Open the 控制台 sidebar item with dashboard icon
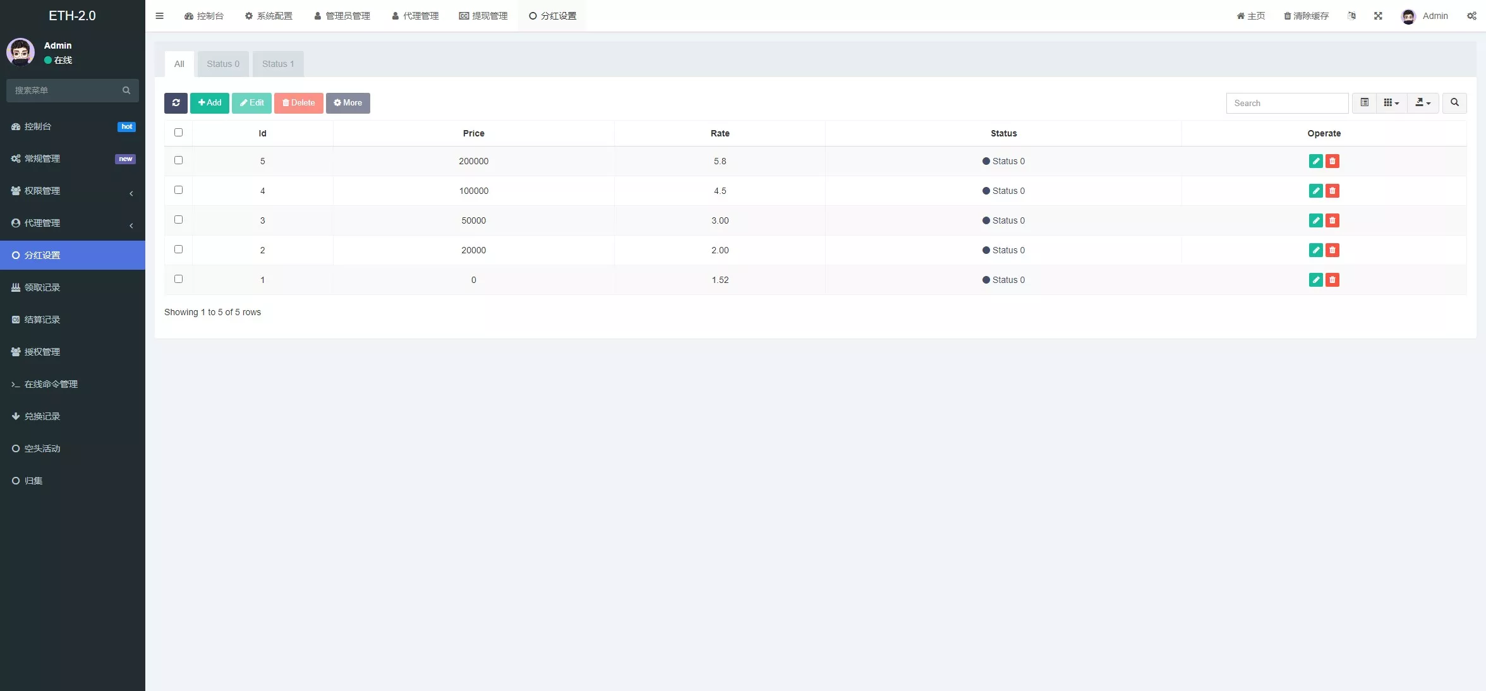1486x691 pixels. (x=36, y=126)
